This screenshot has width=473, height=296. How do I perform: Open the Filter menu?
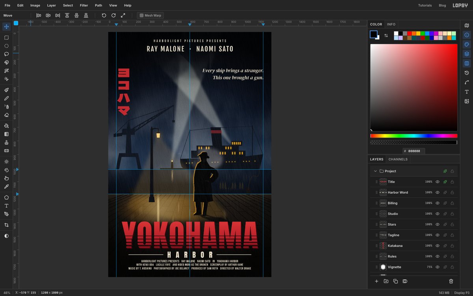84,6
